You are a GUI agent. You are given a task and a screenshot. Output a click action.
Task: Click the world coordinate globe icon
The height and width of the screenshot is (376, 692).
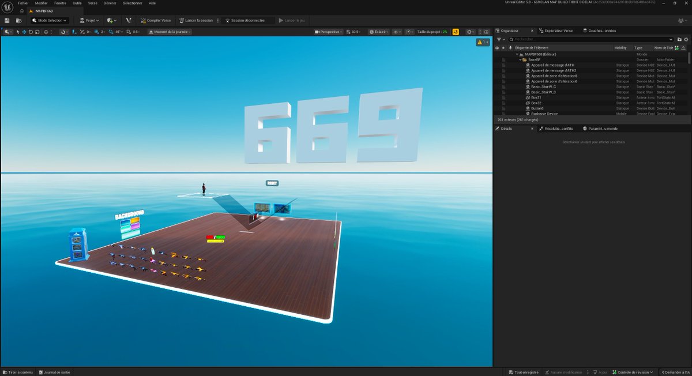click(47, 32)
